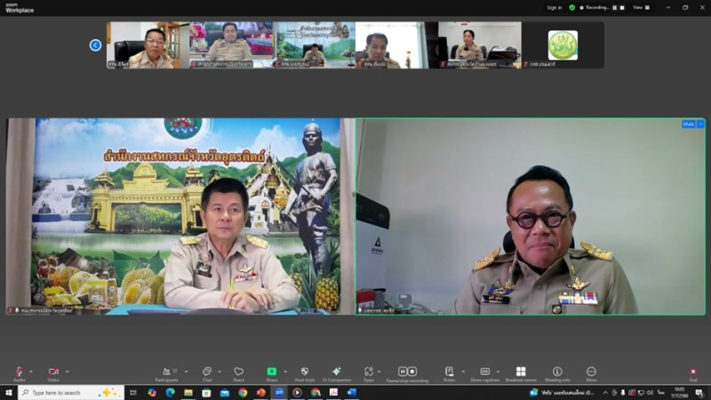
Task: Click the Mute button on active speaker tile
Action: click(688, 124)
